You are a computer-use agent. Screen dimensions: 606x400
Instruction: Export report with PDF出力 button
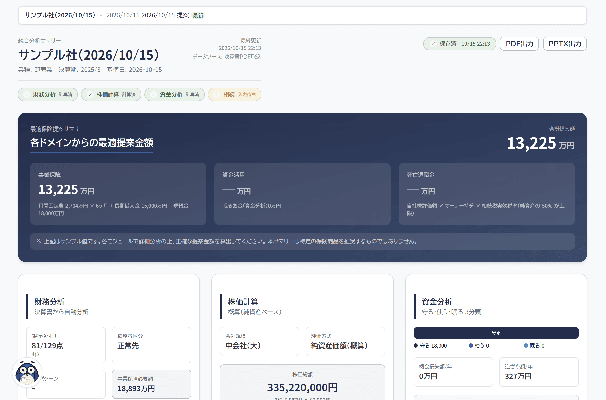click(519, 44)
